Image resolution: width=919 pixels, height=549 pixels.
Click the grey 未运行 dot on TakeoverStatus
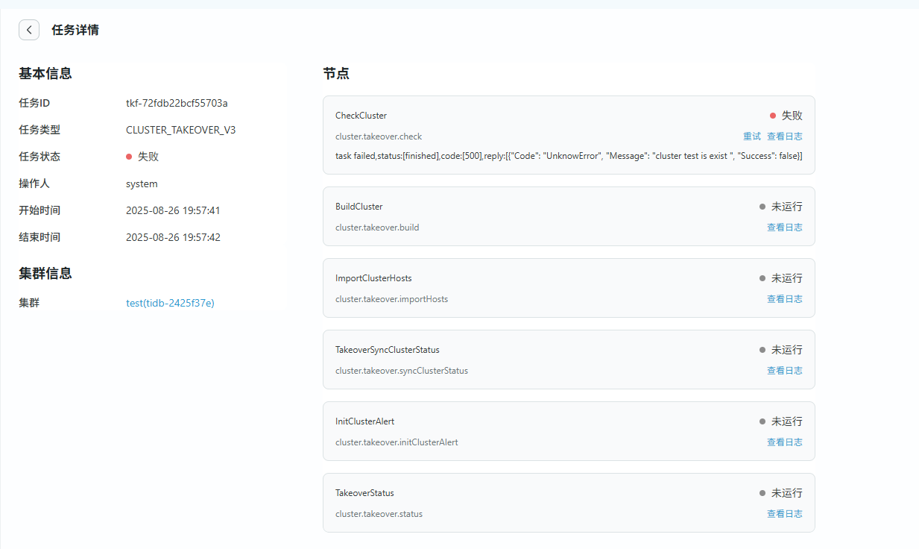click(762, 493)
